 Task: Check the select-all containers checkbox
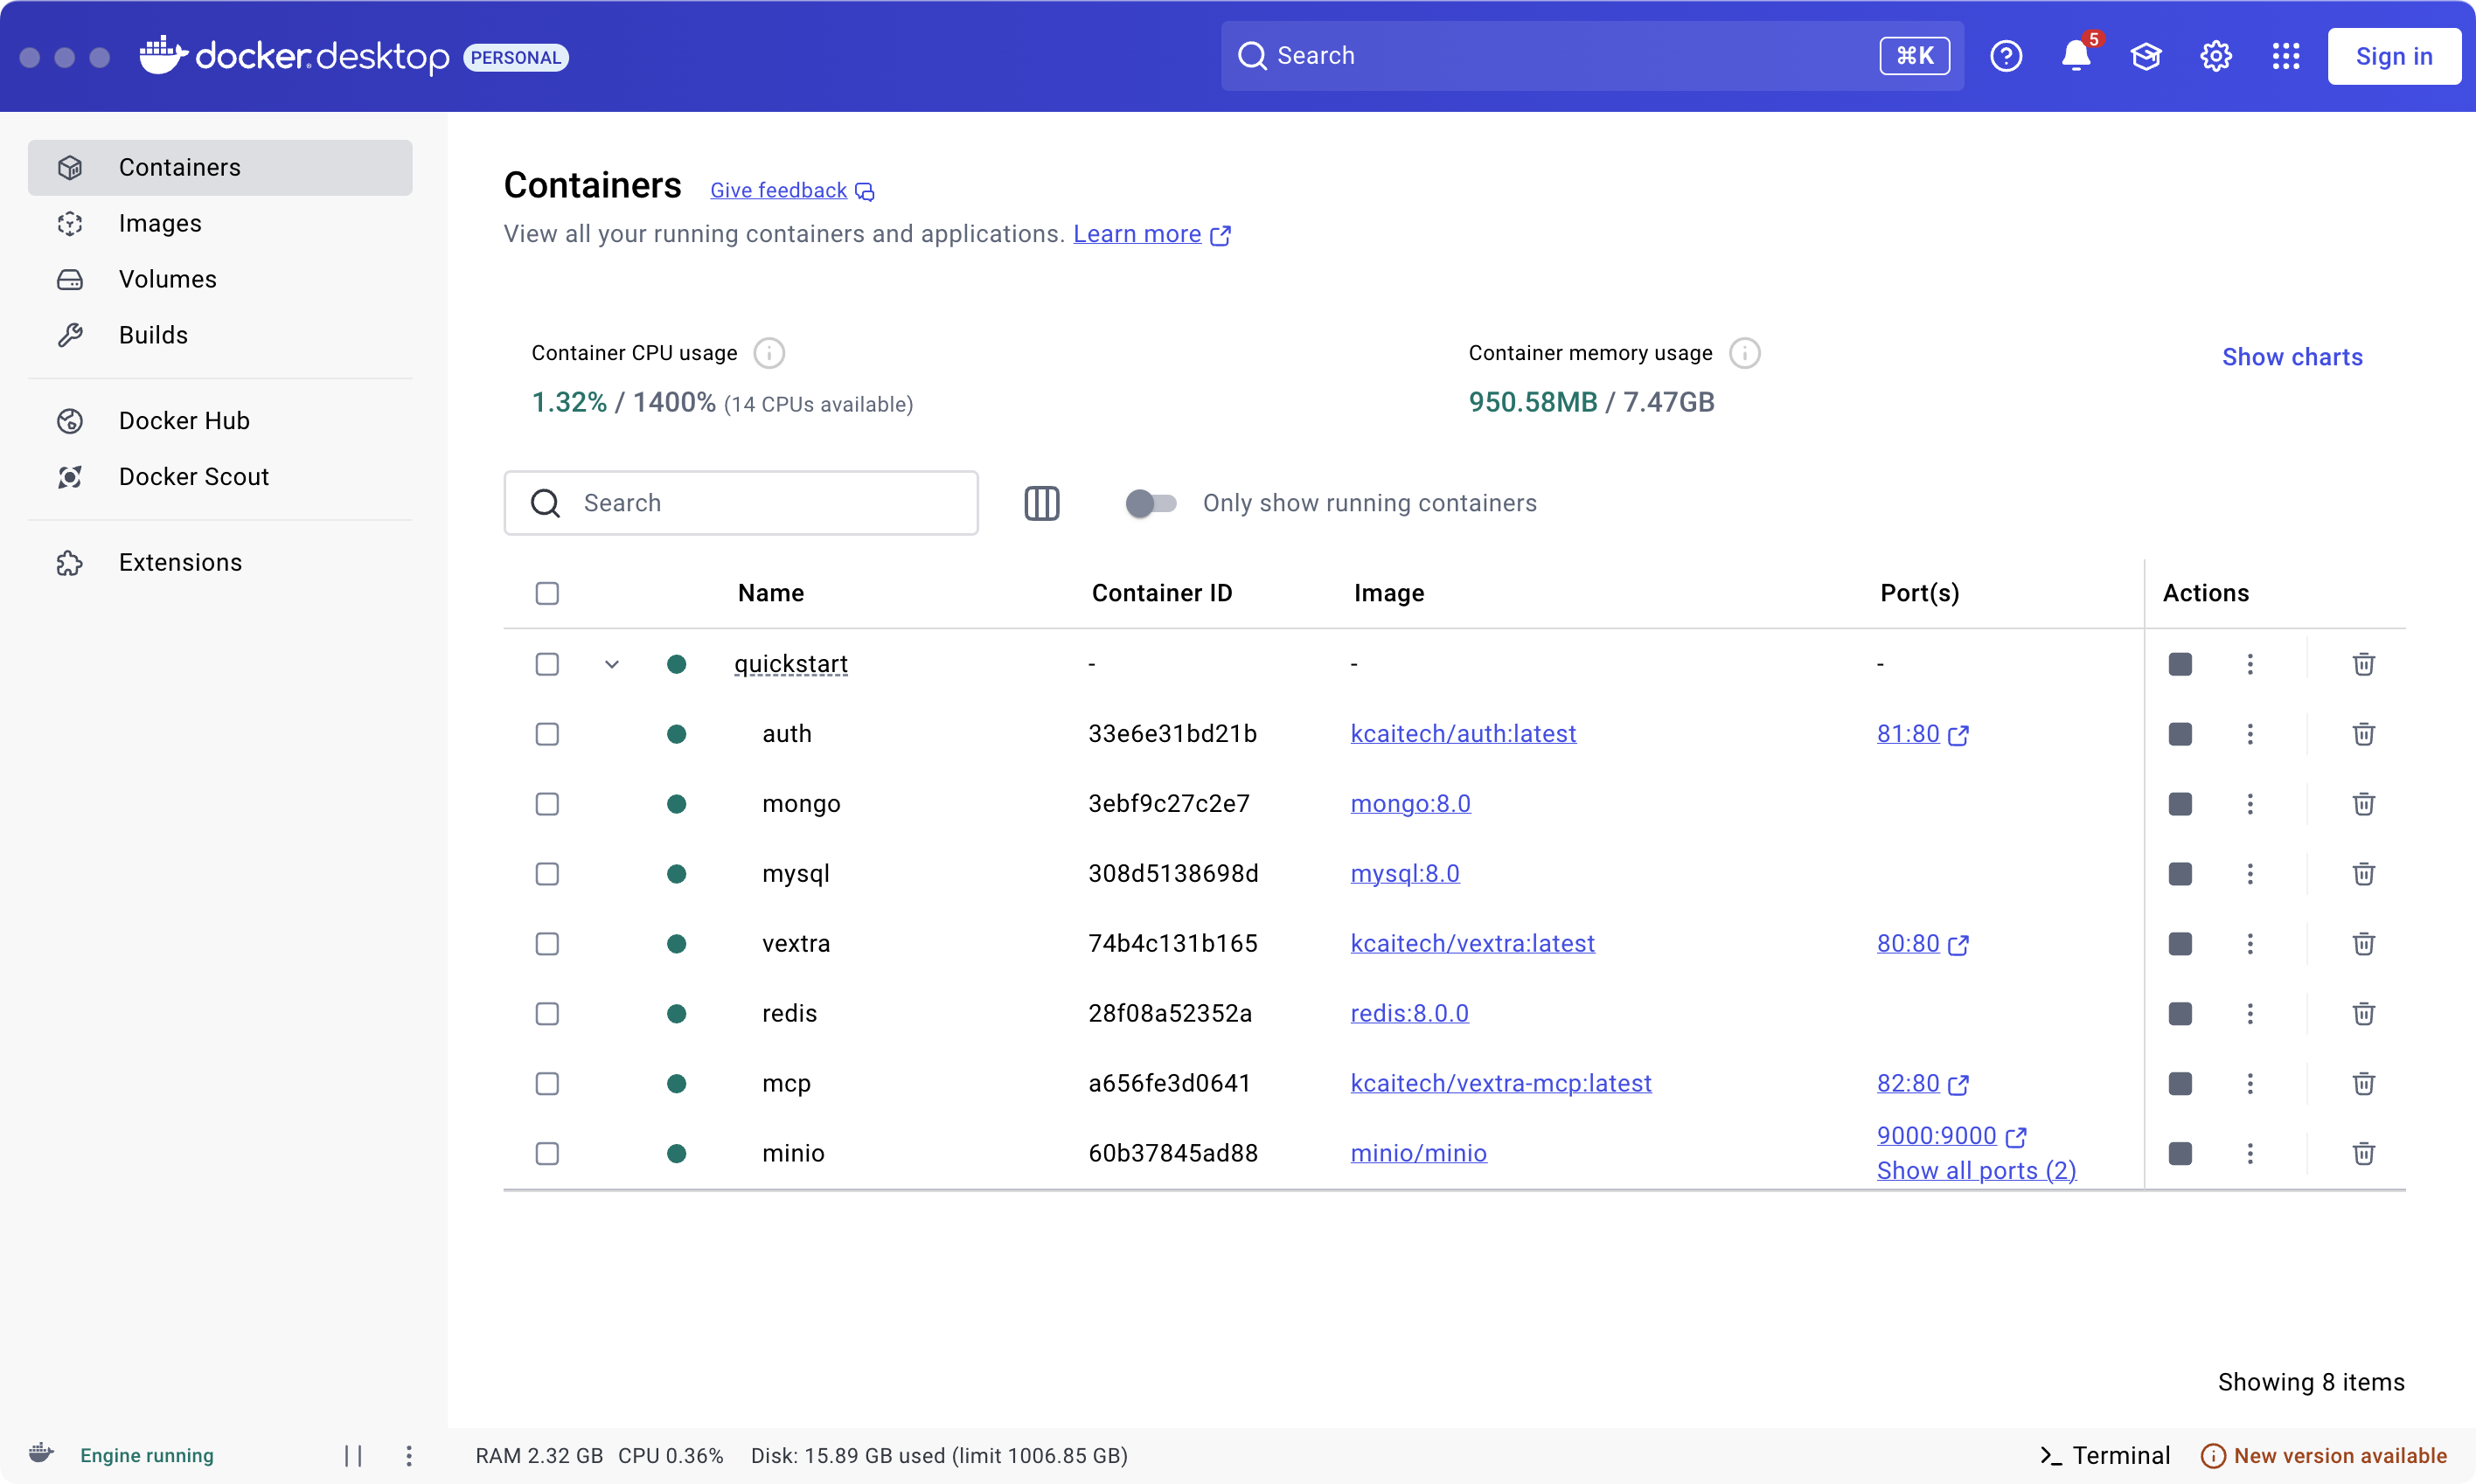click(547, 594)
